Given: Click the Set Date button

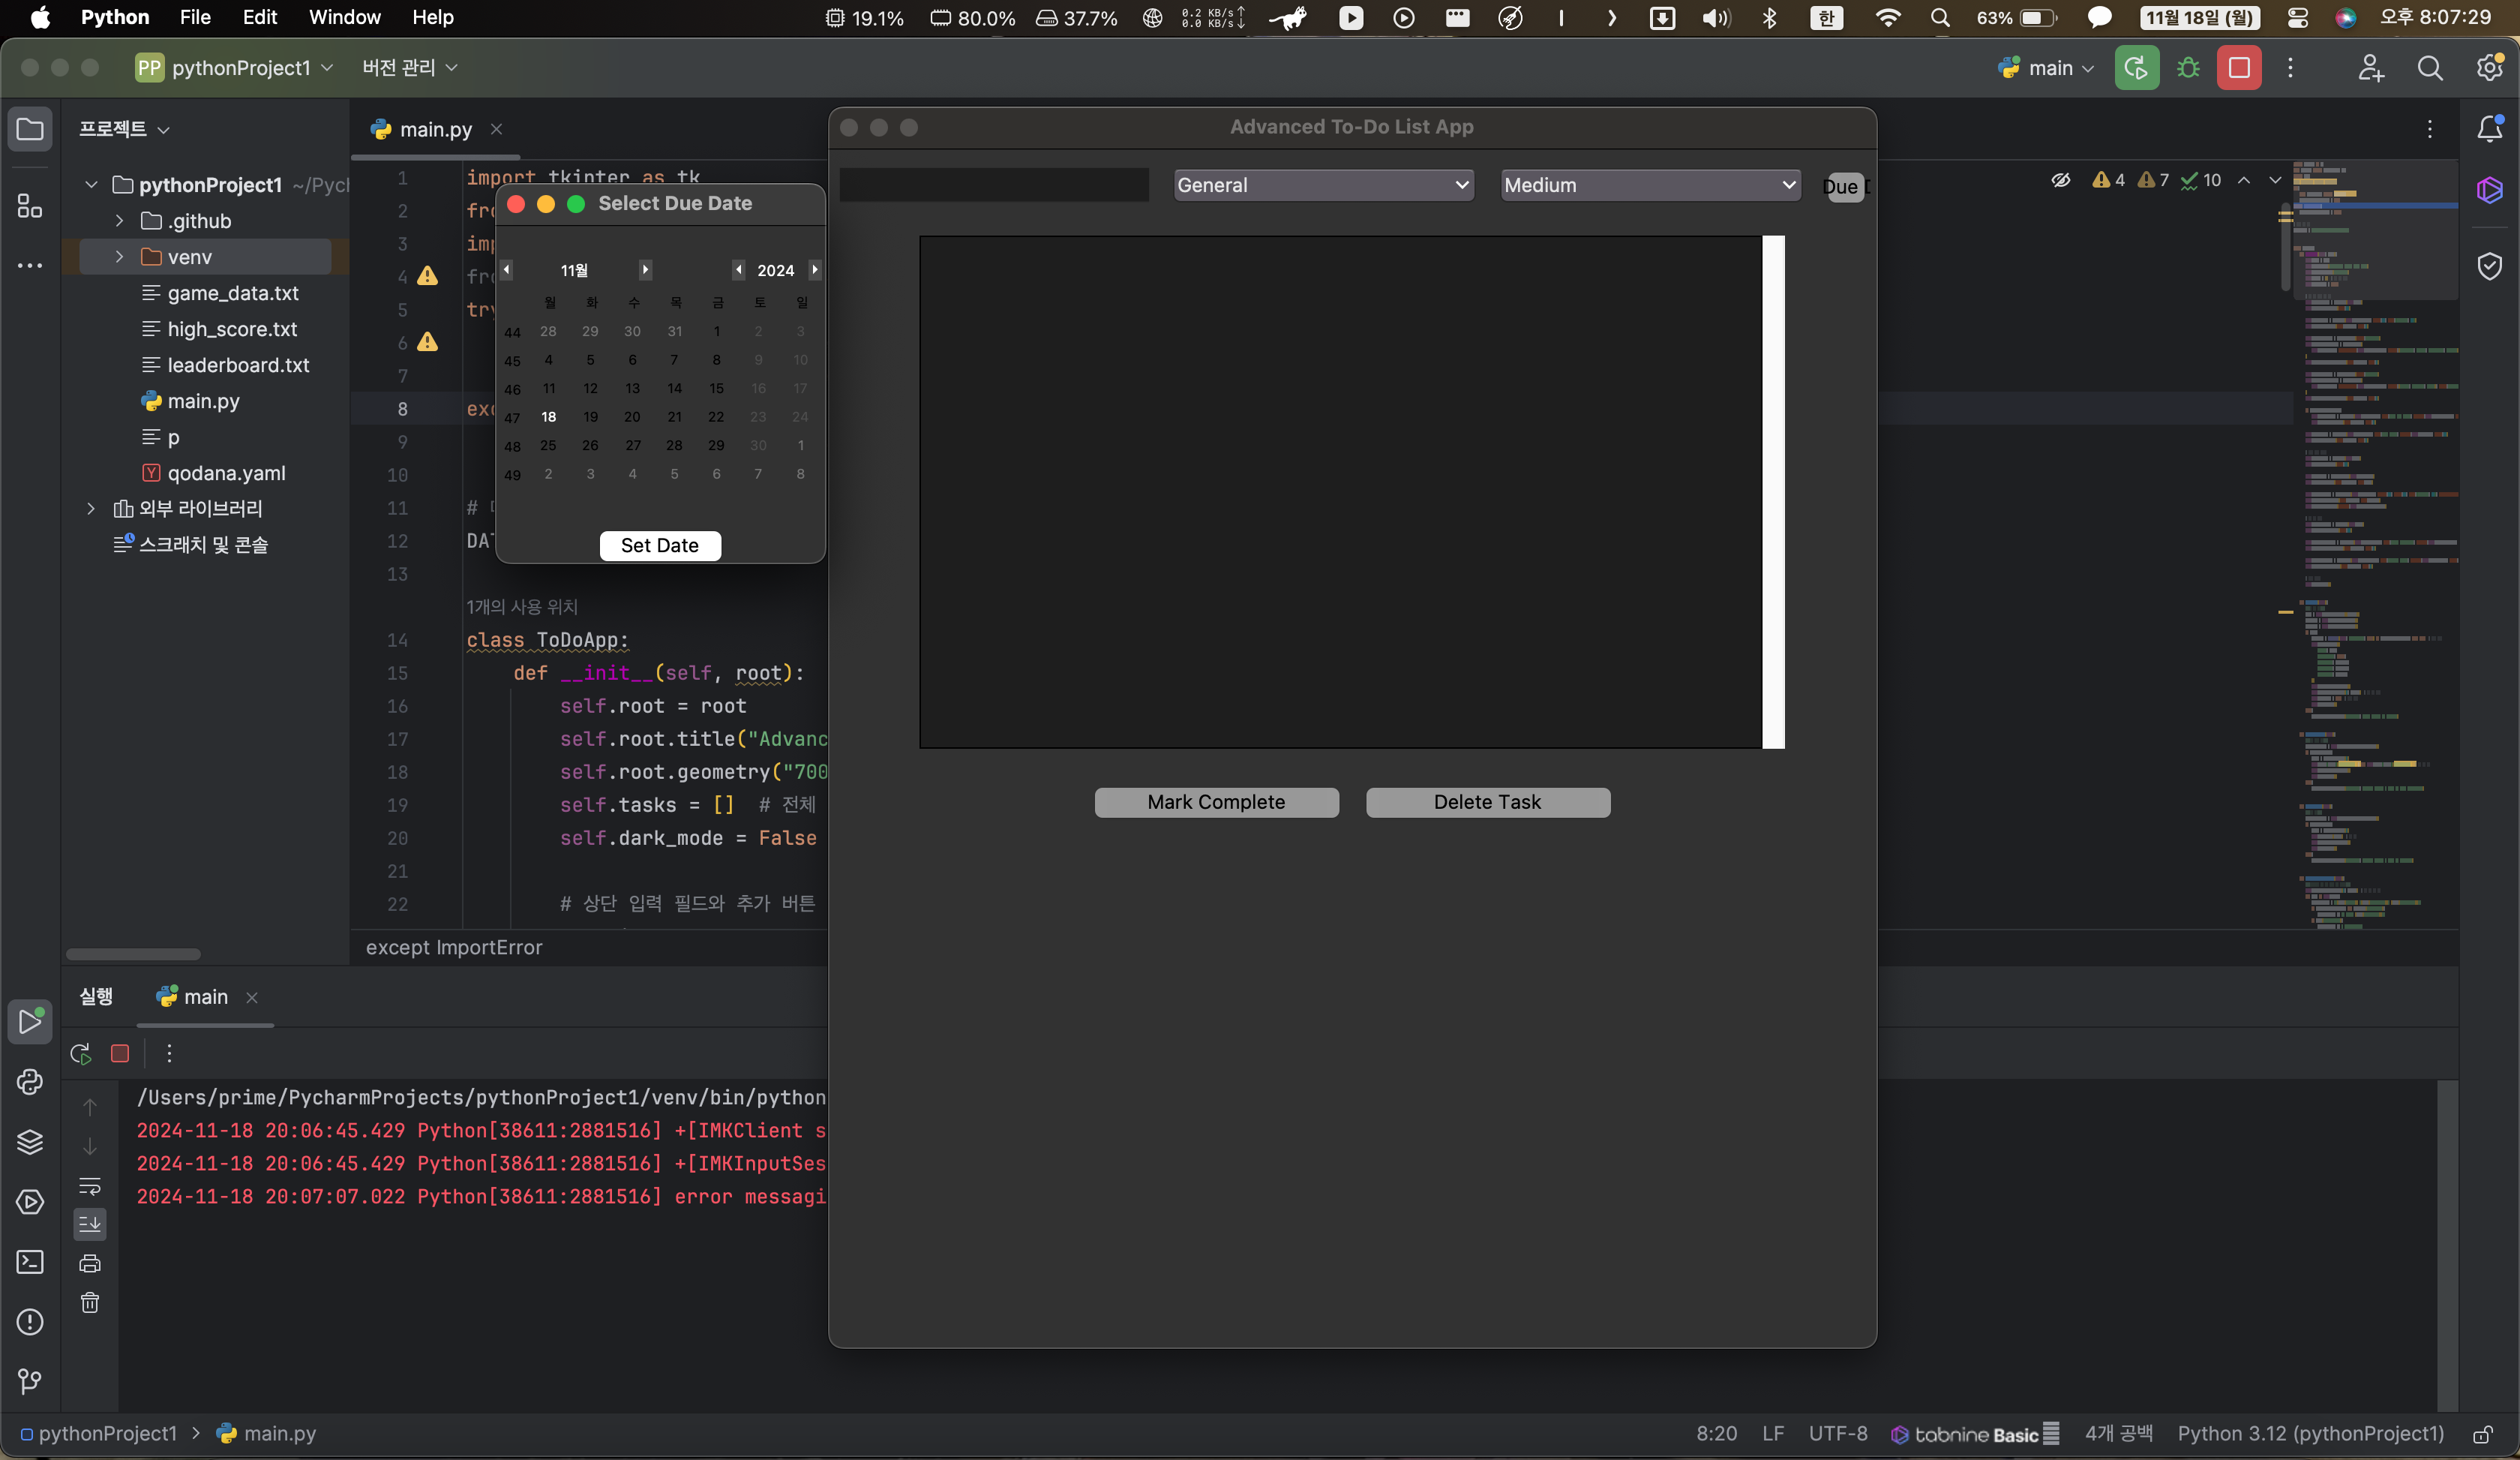Looking at the screenshot, I should (x=660, y=545).
